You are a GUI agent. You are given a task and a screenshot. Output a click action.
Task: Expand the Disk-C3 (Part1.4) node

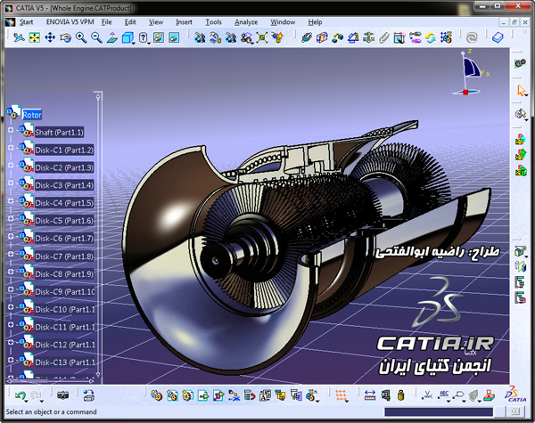coord(11,183)
